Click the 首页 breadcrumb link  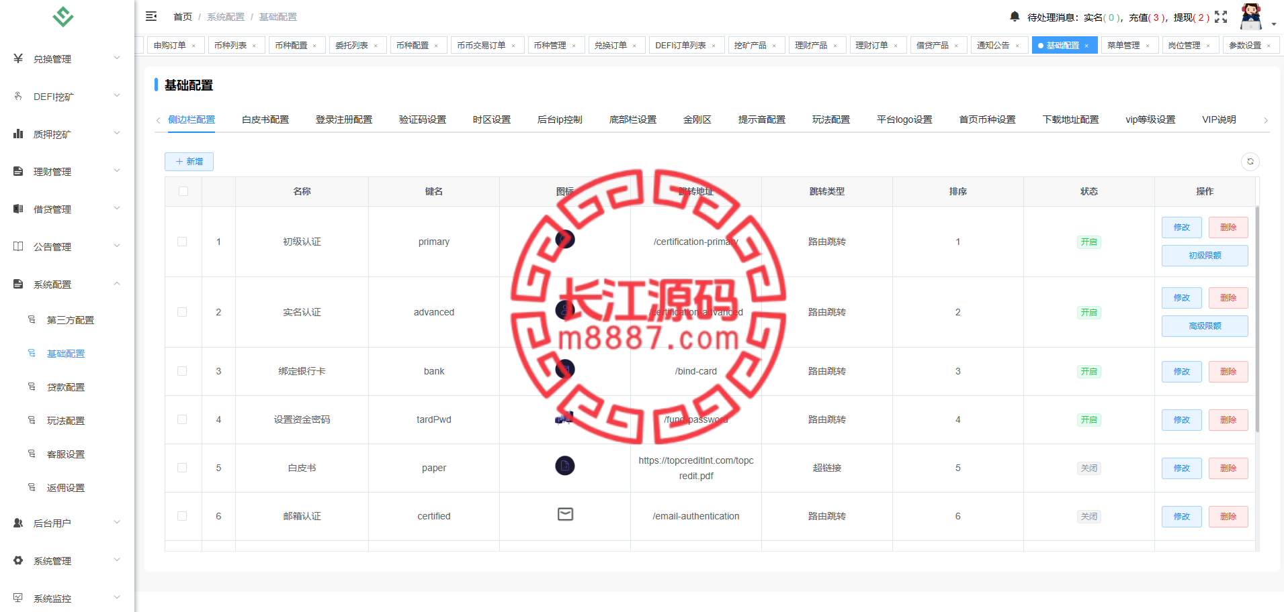183,17
